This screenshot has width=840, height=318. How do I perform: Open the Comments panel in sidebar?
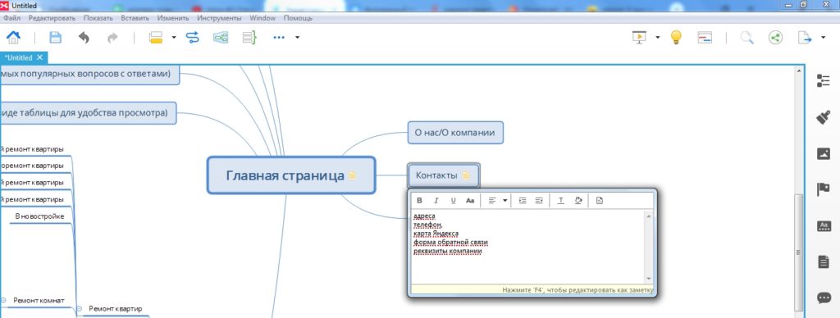[823, 298]
